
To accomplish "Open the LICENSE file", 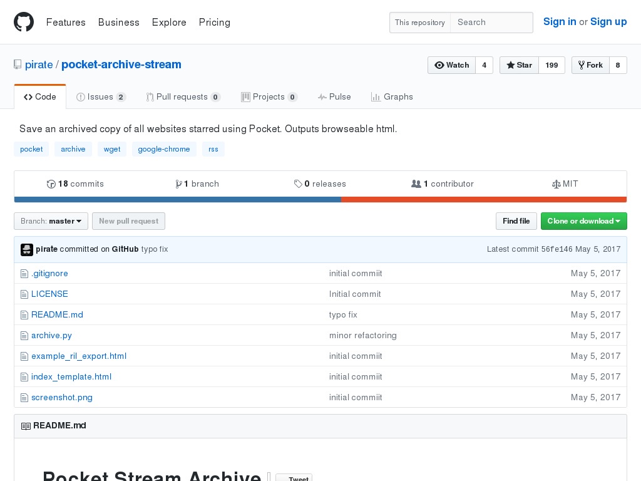I will point(49,294).
